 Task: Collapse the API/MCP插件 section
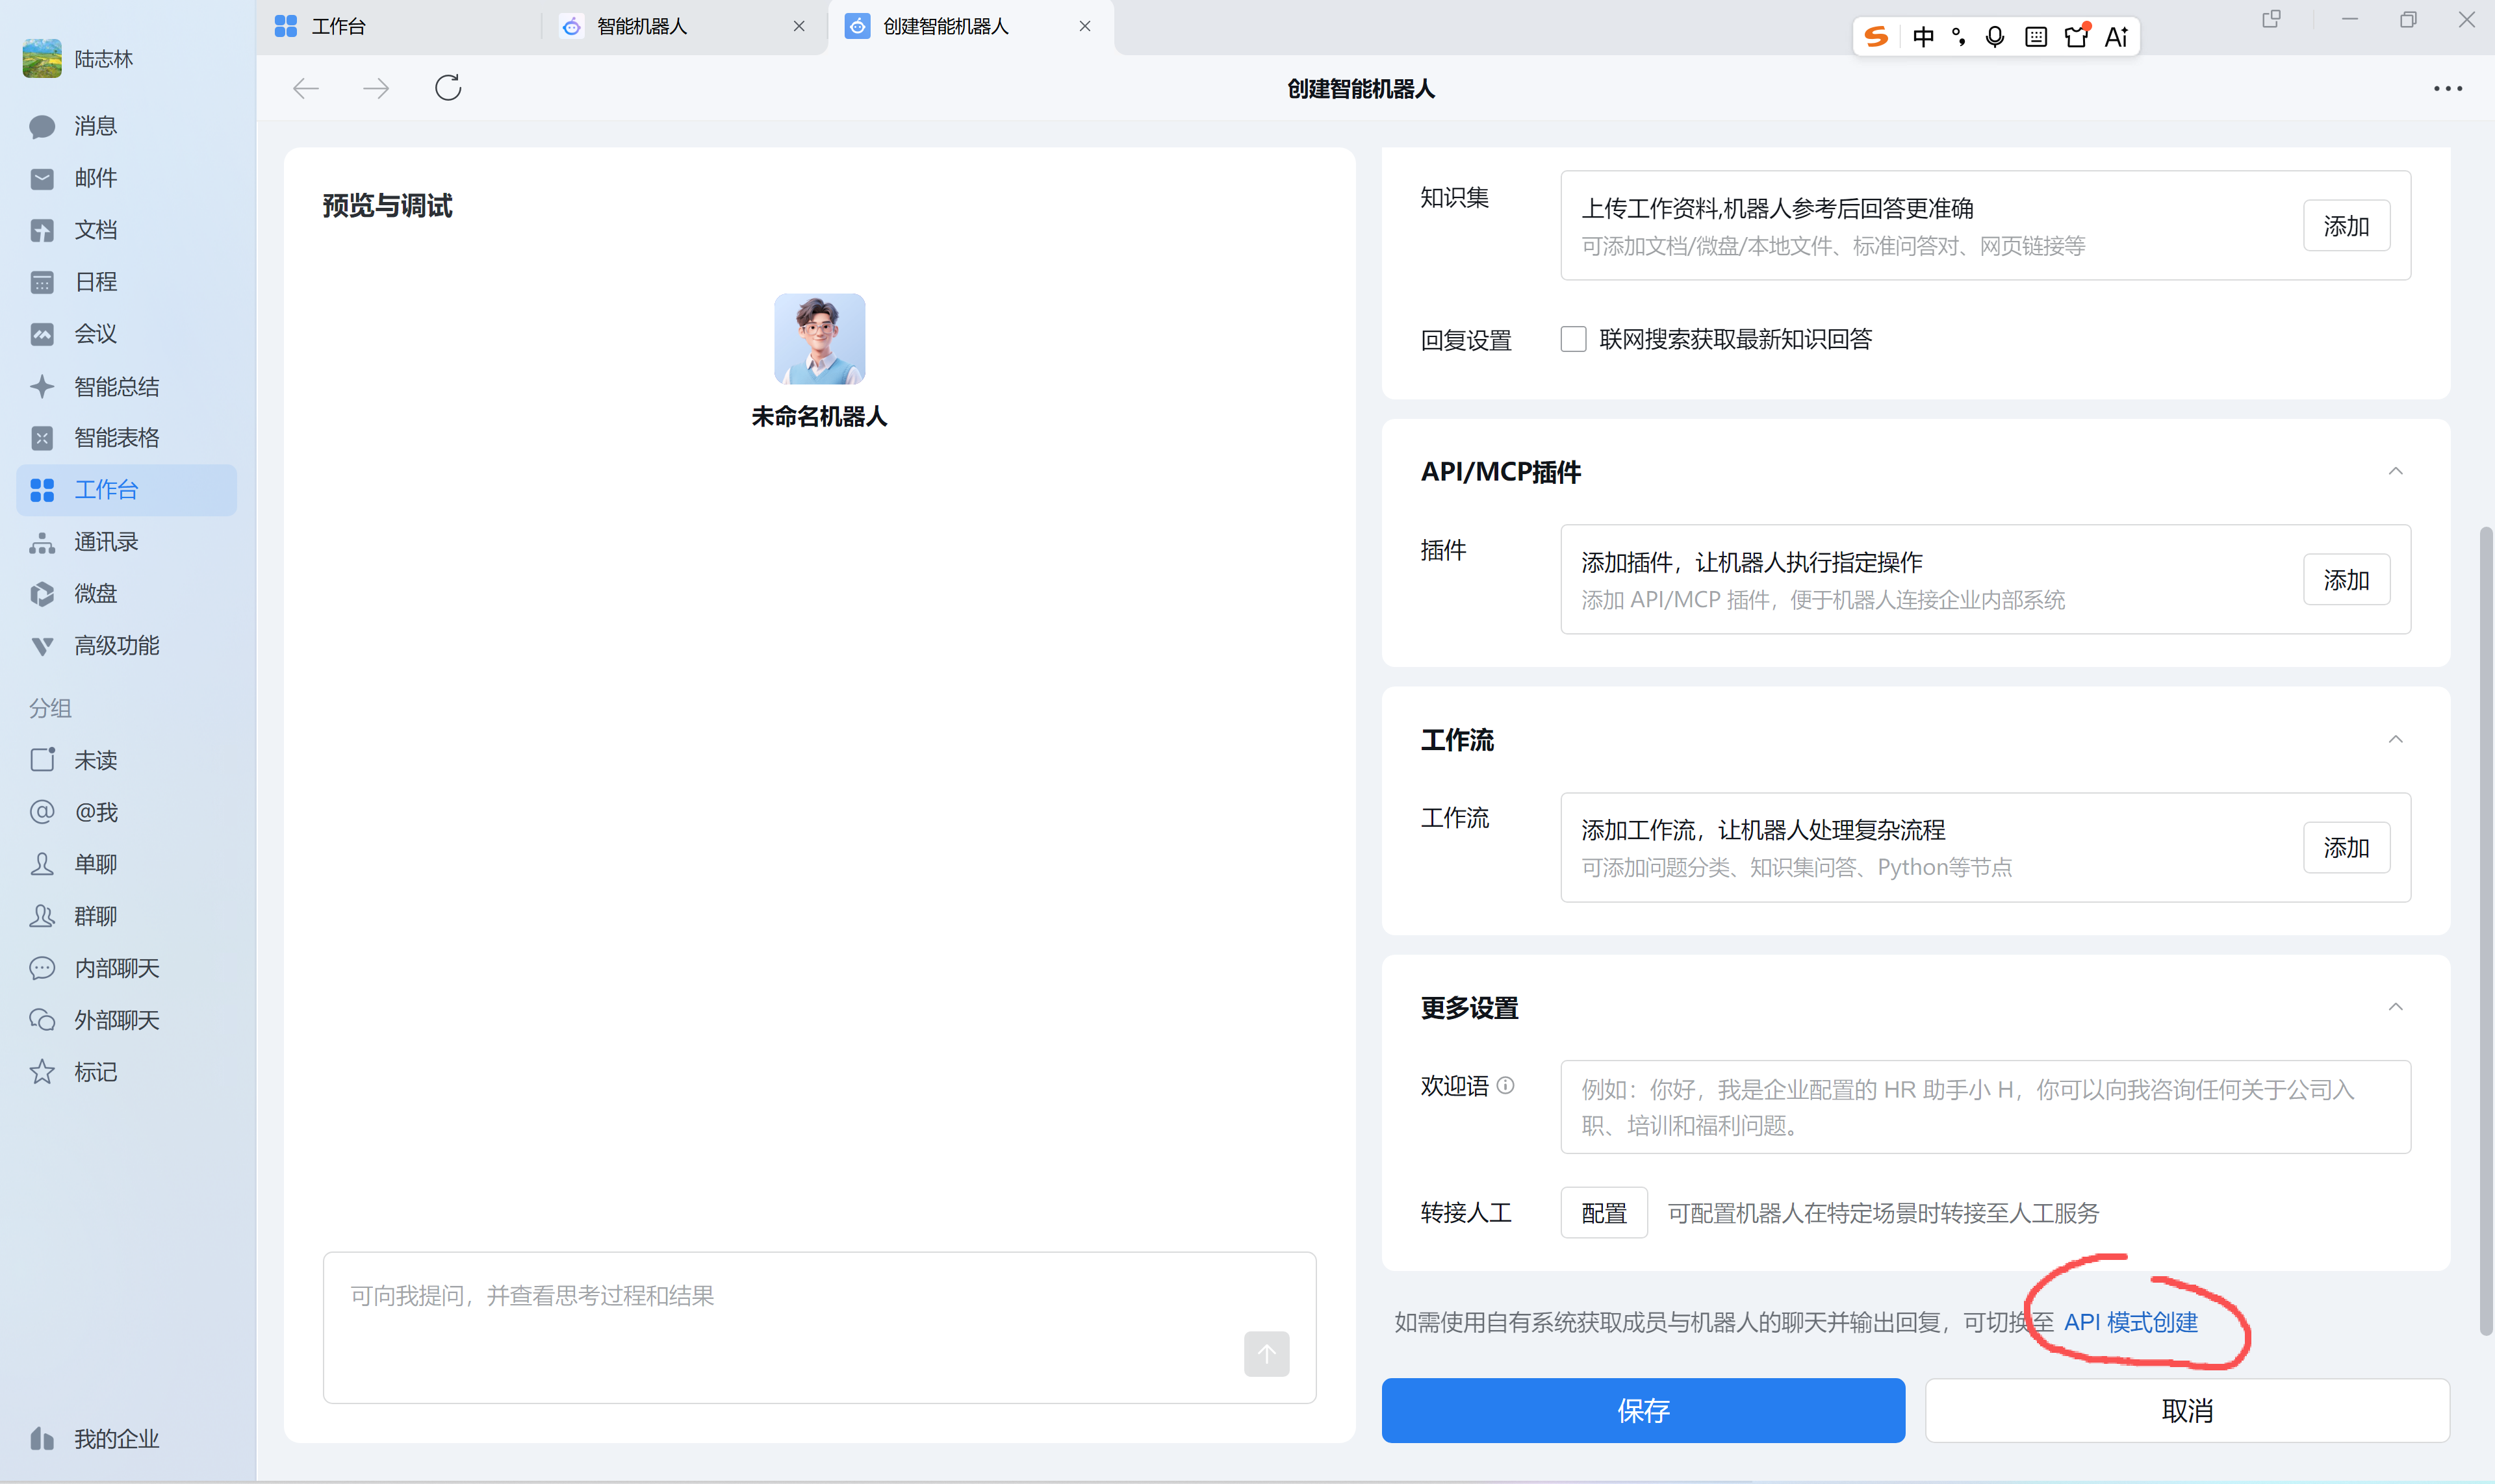pyautogui.click(x=2396, y=472)
